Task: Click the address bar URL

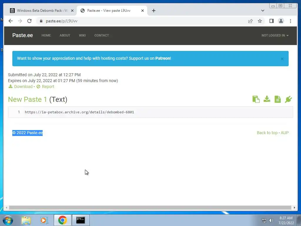Action: coord(61,21)
